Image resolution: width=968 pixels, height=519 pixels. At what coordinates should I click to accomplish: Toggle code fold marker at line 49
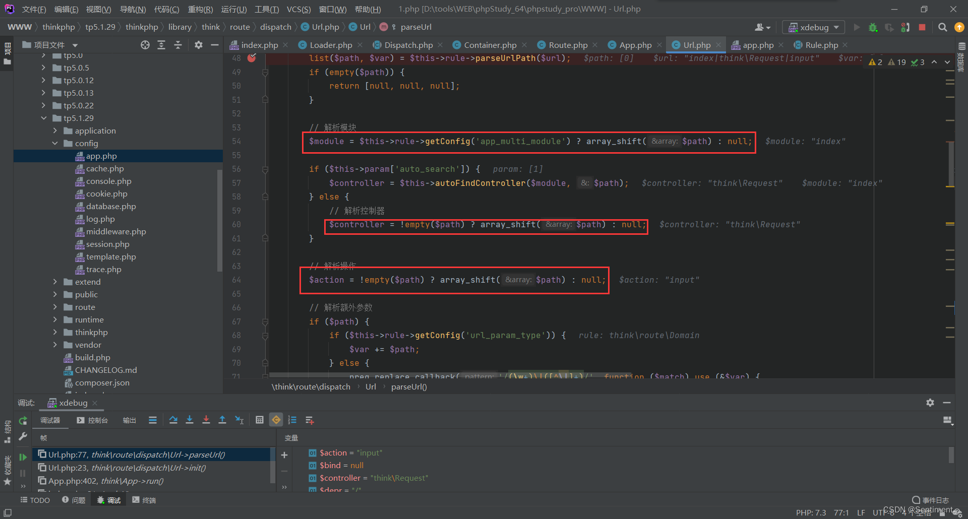coord(265,73)
